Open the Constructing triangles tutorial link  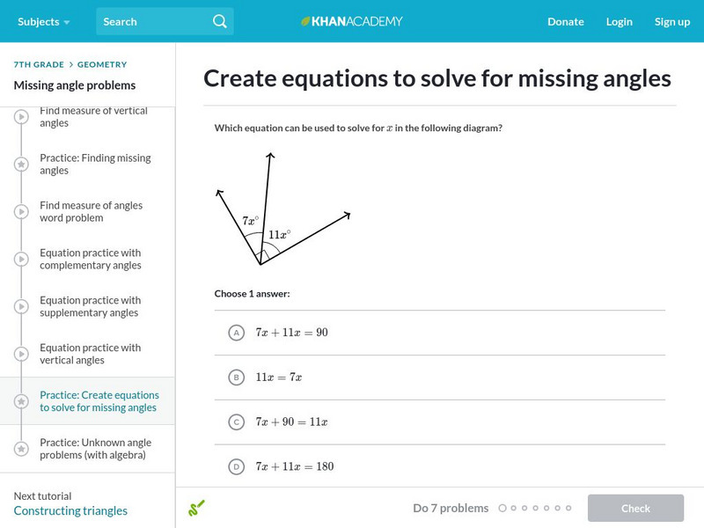click(x=70, y=510)
